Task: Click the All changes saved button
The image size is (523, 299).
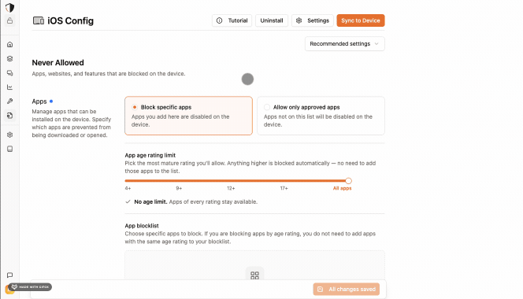Action: 347,290
